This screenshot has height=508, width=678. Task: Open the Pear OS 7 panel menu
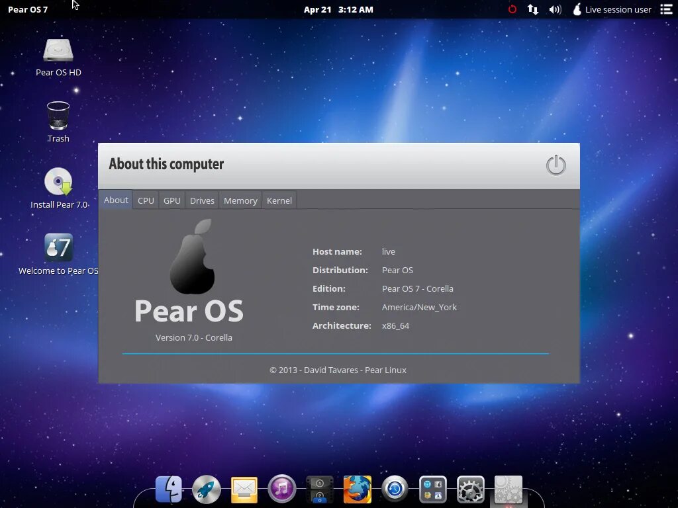tap(28, 9)
